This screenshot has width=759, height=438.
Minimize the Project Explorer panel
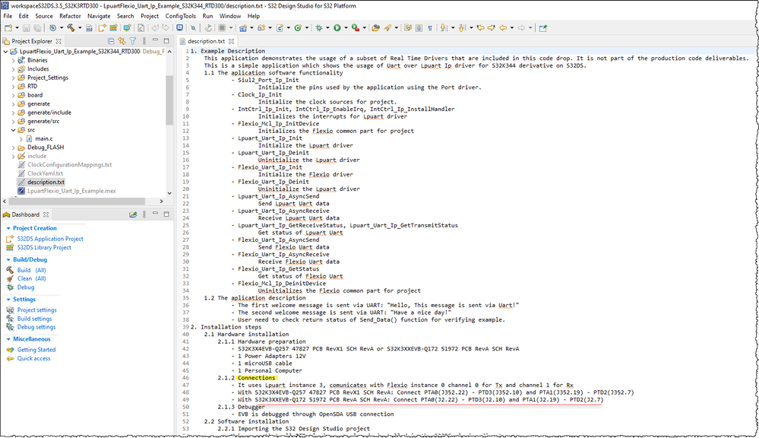(x=156, y=41)
